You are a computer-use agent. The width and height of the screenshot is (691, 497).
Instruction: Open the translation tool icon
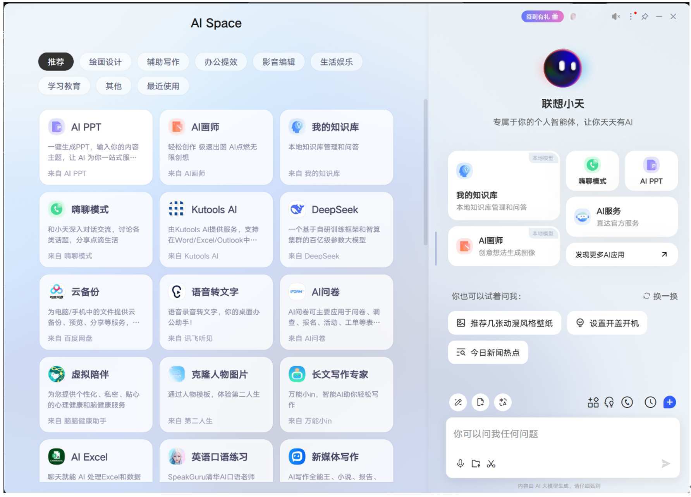pyautogui.click(x=503, y=403)
